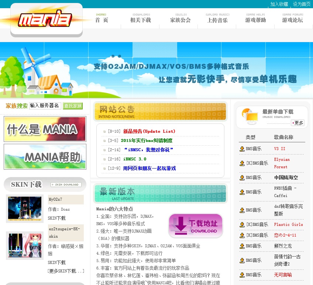This screenshot has width=313, height=285.
Task: Click the 歌曲名称 column header
Action: (283, 137)
